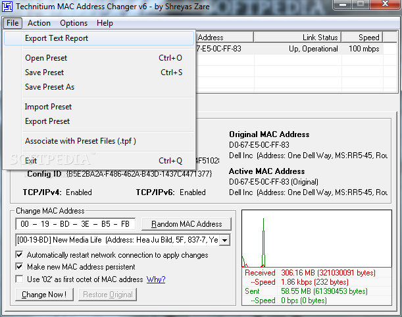
Task: Click Original MAC Address D0-67-E5-0C-FF-83
Action: click(x=259, y=145)
